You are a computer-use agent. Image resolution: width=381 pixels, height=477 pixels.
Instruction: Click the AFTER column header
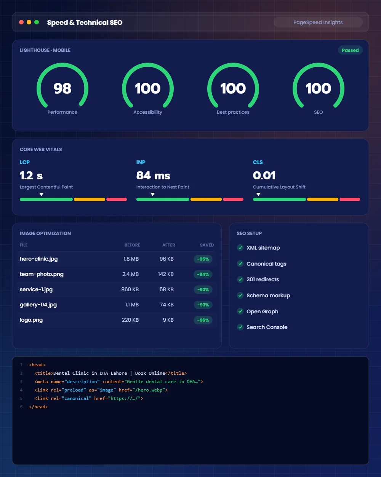coord(169,245)
